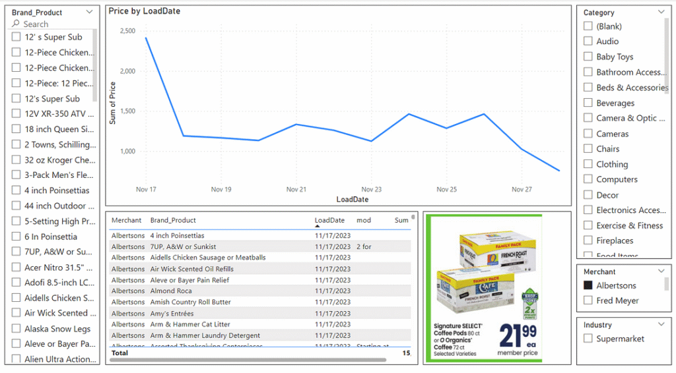Click the LoadDate column sort arrow
Viewport: 676px width, 373px height.
coord(318,226)
